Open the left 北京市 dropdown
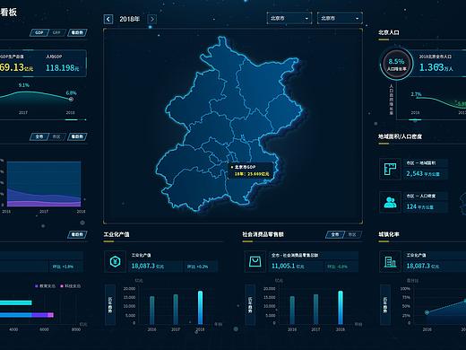The width and height of the screenshot is (466, 350). 289,18
